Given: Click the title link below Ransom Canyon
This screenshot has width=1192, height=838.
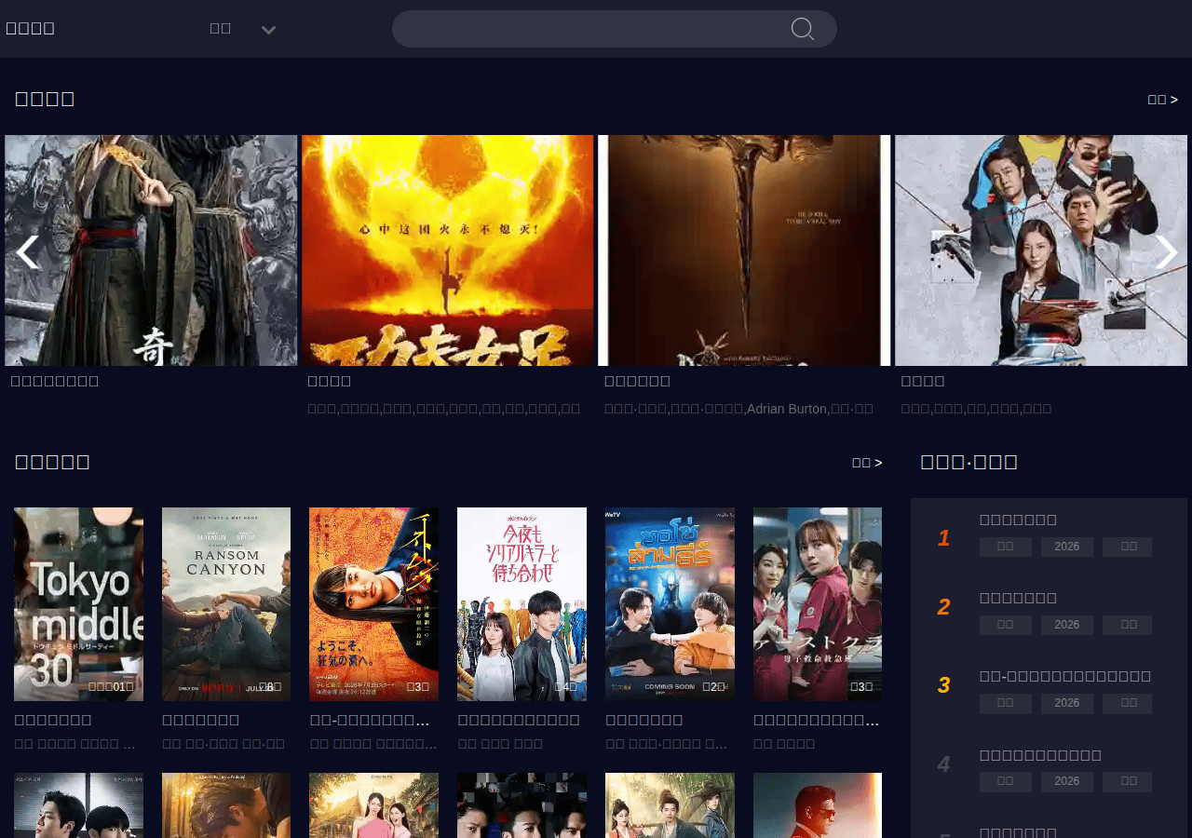Looking at the screenshot, I should [x=201, y=720].
